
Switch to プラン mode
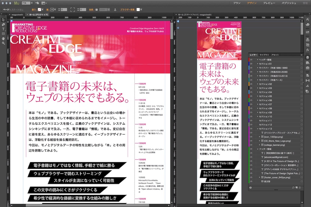point(237,3)
